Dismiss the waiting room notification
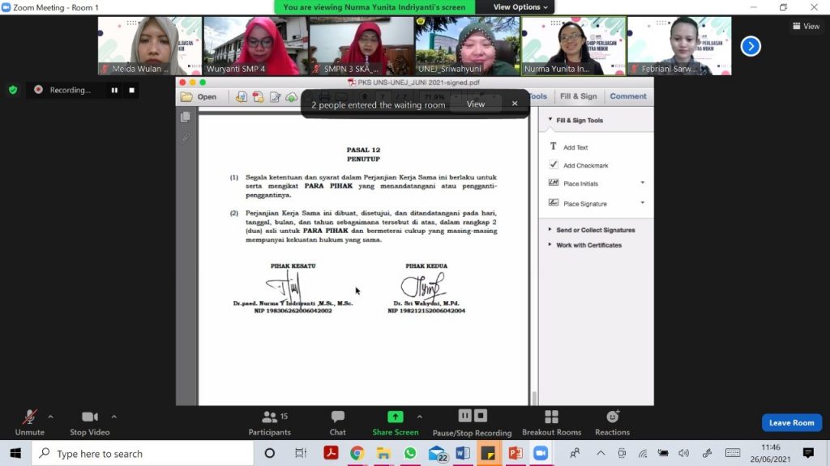 (x=515, y=104)
